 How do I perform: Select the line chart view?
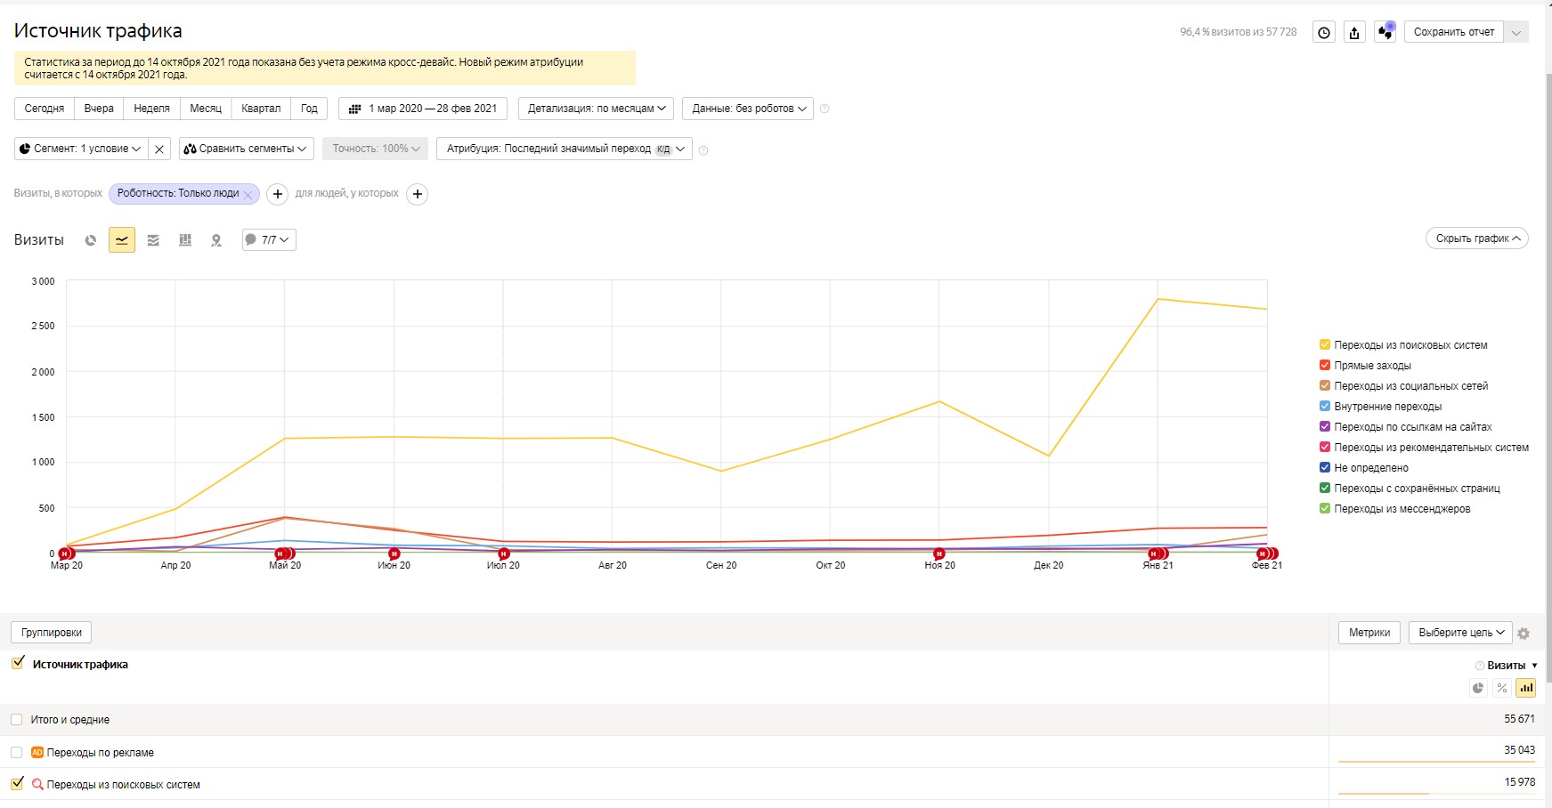[122, 240]
